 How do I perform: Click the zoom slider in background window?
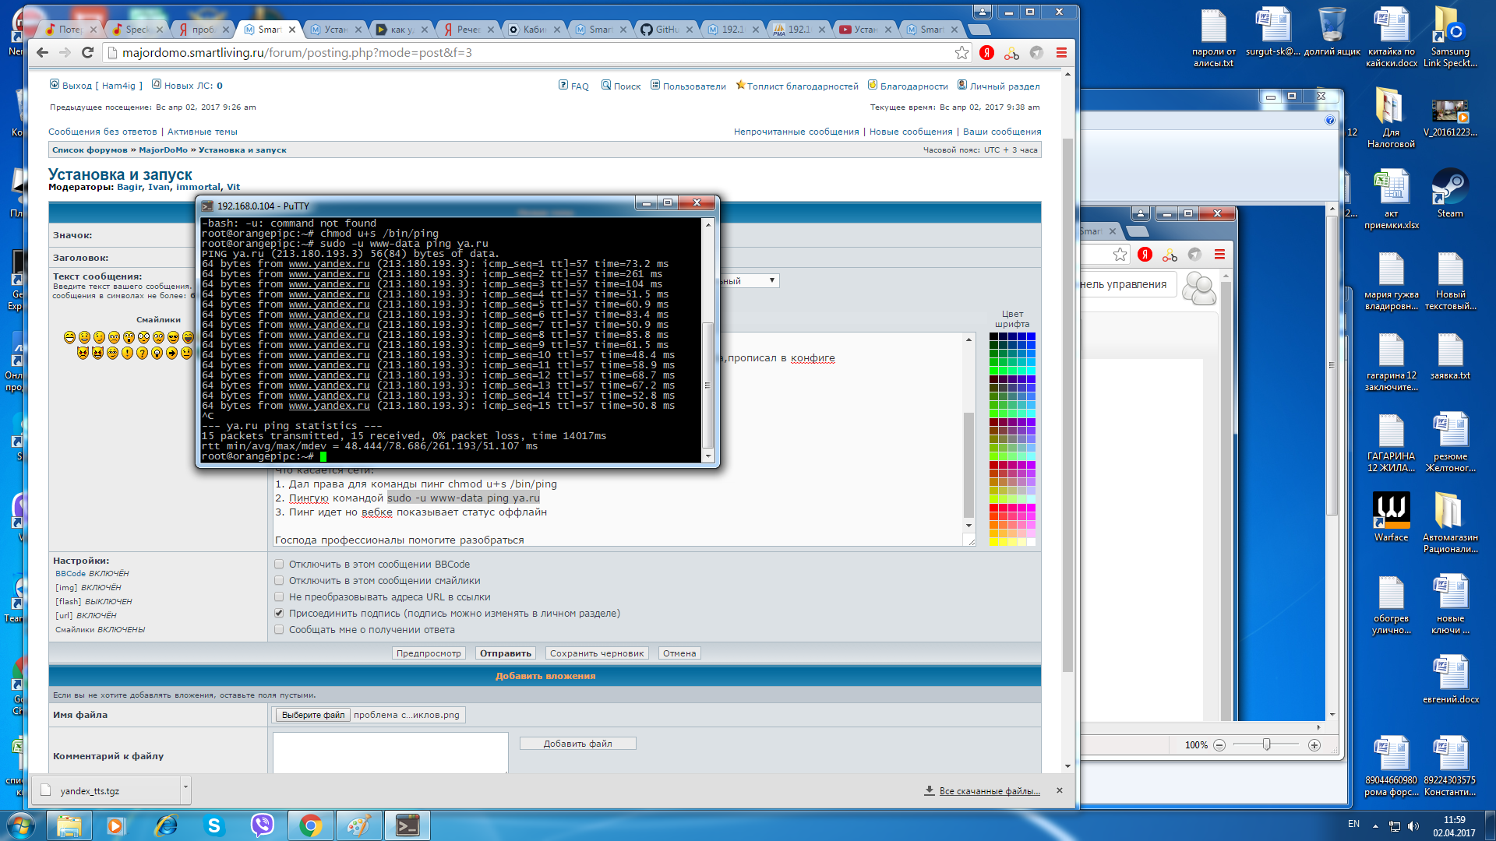(1267, 745)
